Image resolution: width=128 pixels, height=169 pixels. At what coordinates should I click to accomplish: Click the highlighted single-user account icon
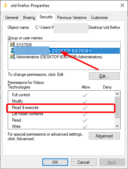click(12, 51)
